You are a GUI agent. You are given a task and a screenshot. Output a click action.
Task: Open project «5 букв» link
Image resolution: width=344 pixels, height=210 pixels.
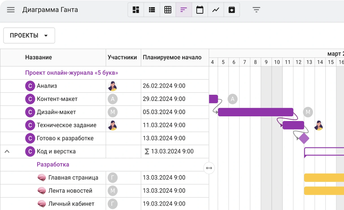[x=72, y=73]
